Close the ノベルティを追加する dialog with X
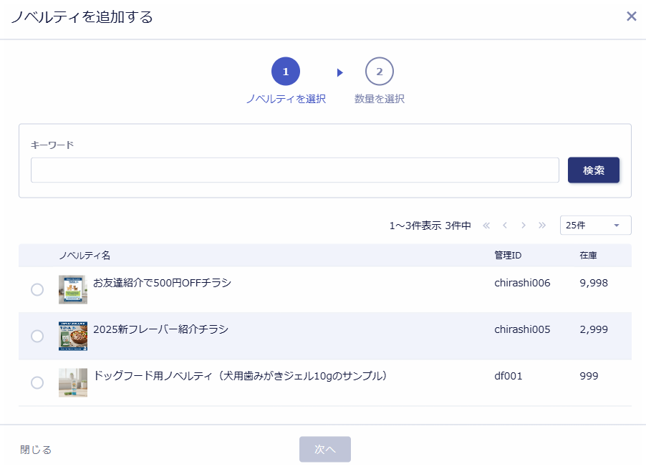Image resolution: width=646 pixels, height=469 pixels. click(631, 16)
